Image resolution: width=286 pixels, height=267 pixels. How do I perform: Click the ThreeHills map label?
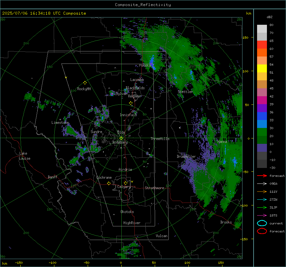click(160, 139)
